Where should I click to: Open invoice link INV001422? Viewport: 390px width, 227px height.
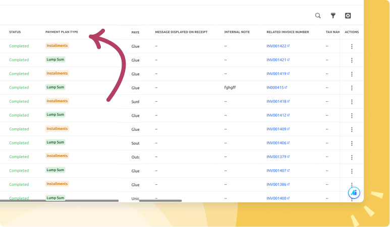point(276,46)
